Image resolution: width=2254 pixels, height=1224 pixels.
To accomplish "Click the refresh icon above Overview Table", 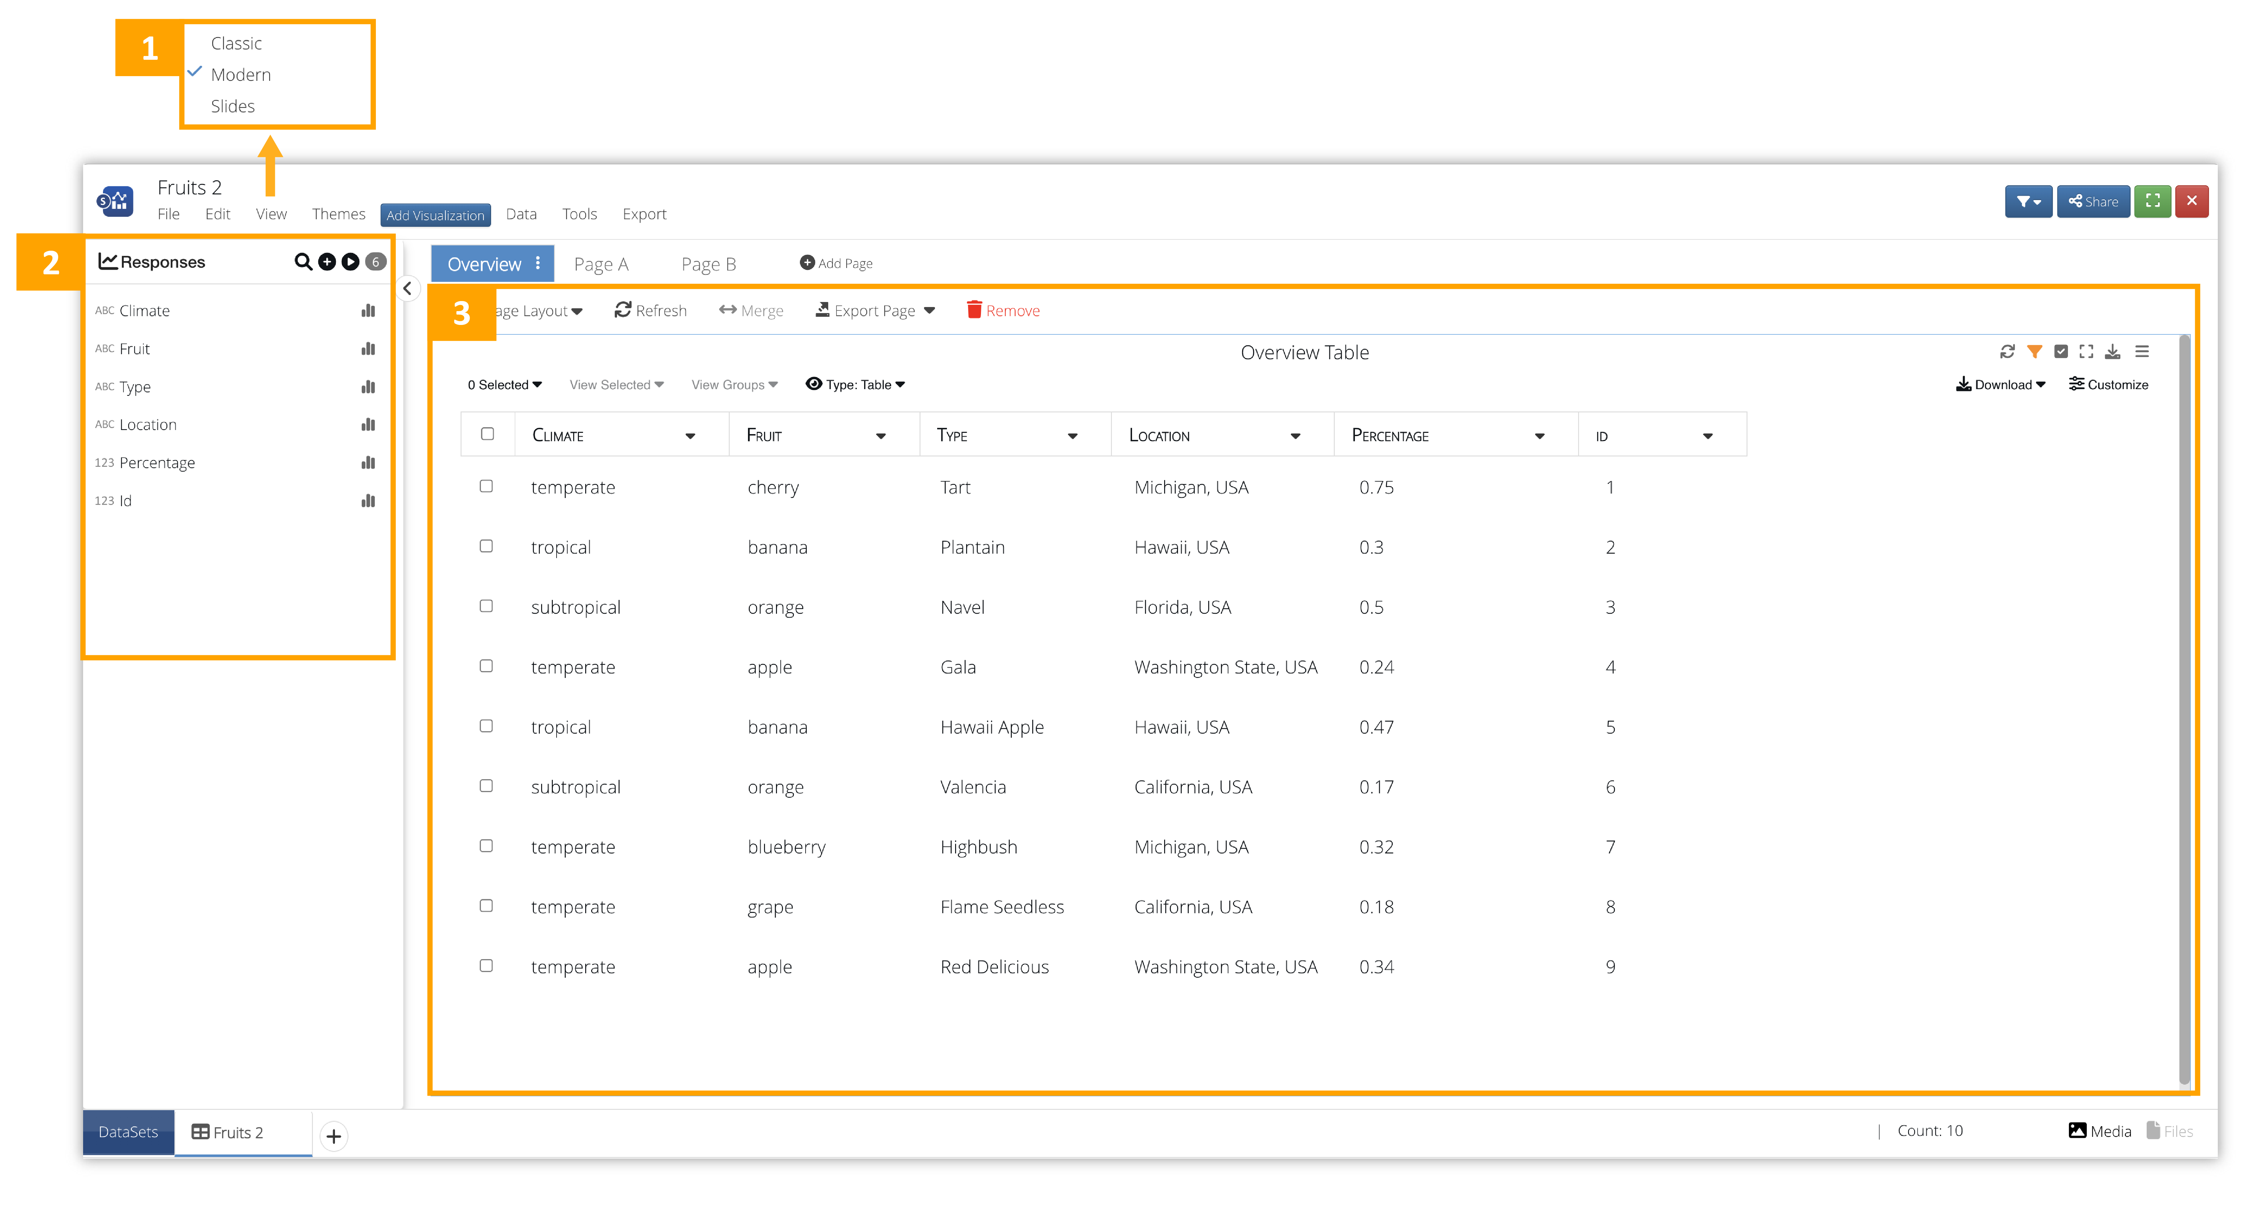I will [x=2007, y=351].
